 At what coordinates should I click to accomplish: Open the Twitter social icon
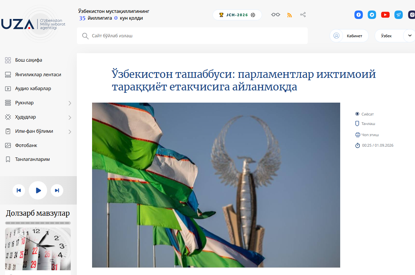click(372, 15)
